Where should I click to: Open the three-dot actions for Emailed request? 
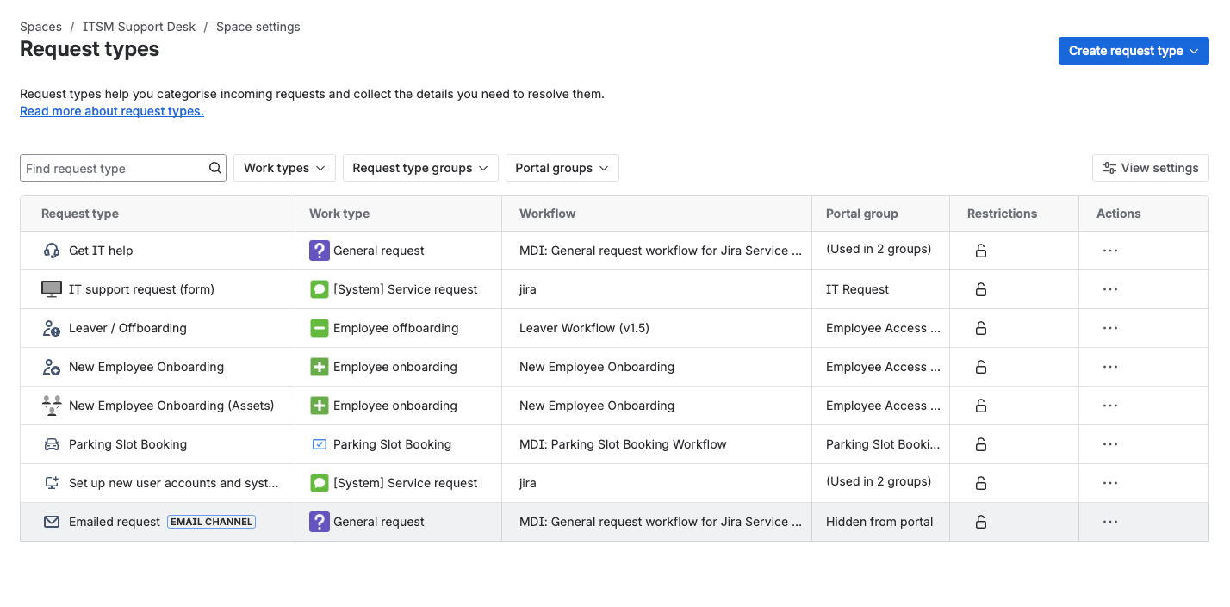click(x=1109, y=522)
